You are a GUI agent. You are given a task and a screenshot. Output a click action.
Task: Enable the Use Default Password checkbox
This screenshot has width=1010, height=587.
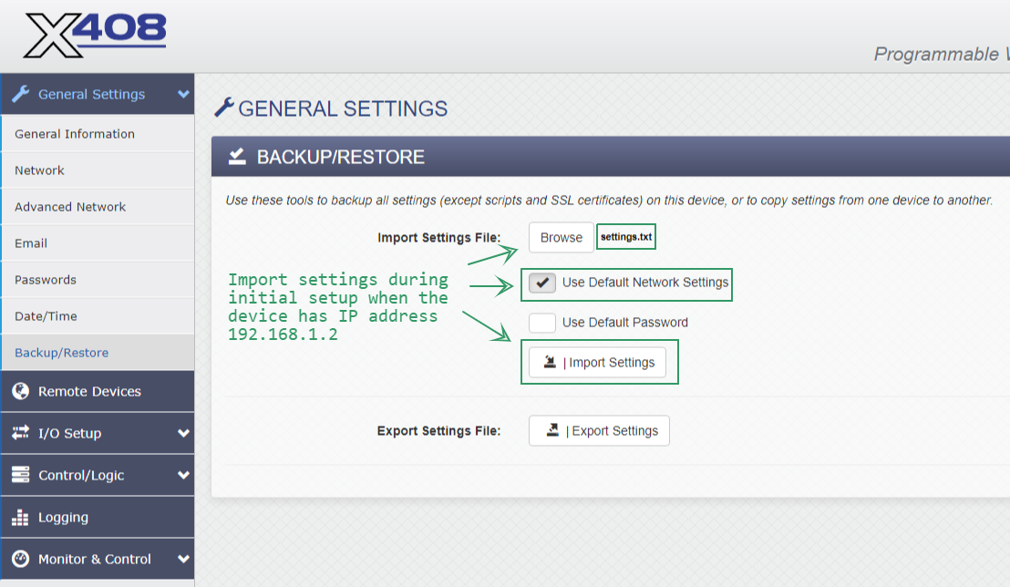click(x=542, y=323)
